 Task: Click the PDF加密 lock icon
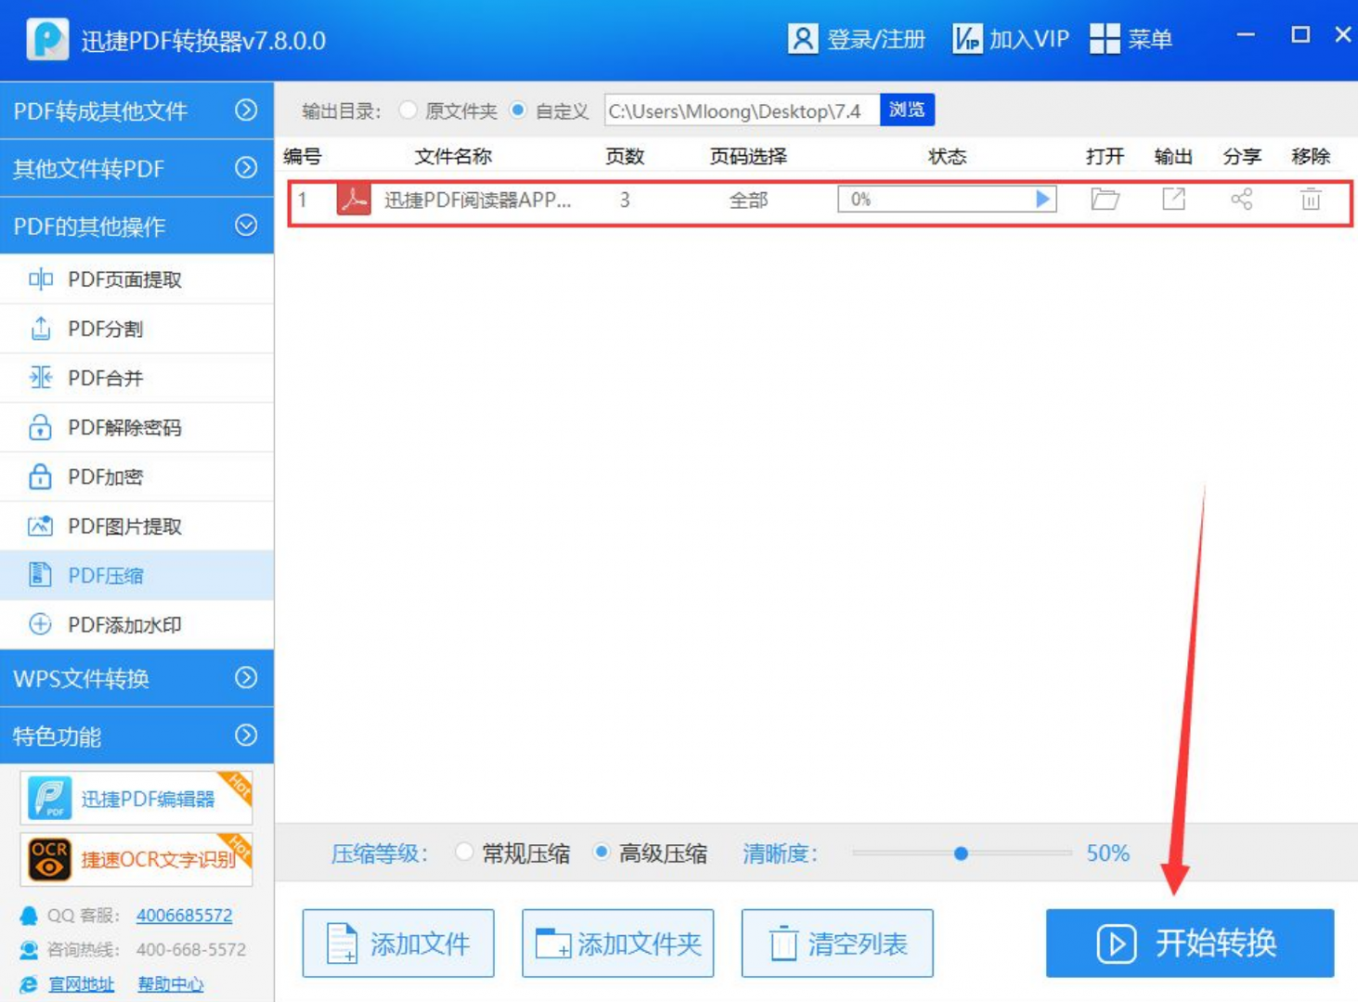[40, 477]
